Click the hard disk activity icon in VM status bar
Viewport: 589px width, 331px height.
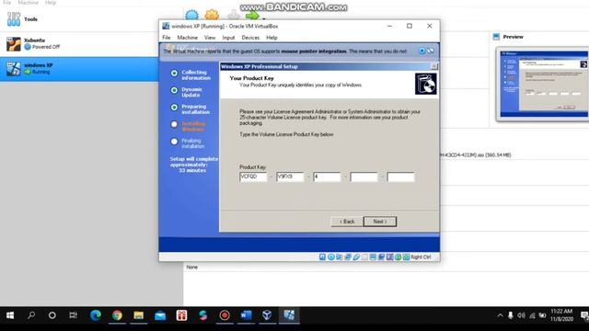(x=323, y=257)
